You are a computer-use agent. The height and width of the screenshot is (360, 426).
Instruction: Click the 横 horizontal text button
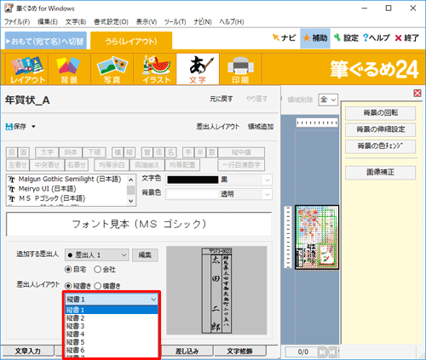pos(118,152)
